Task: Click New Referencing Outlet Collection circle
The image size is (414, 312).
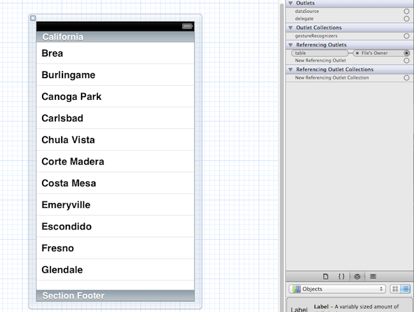Action: pyautogui.click(x=406, y=78)
